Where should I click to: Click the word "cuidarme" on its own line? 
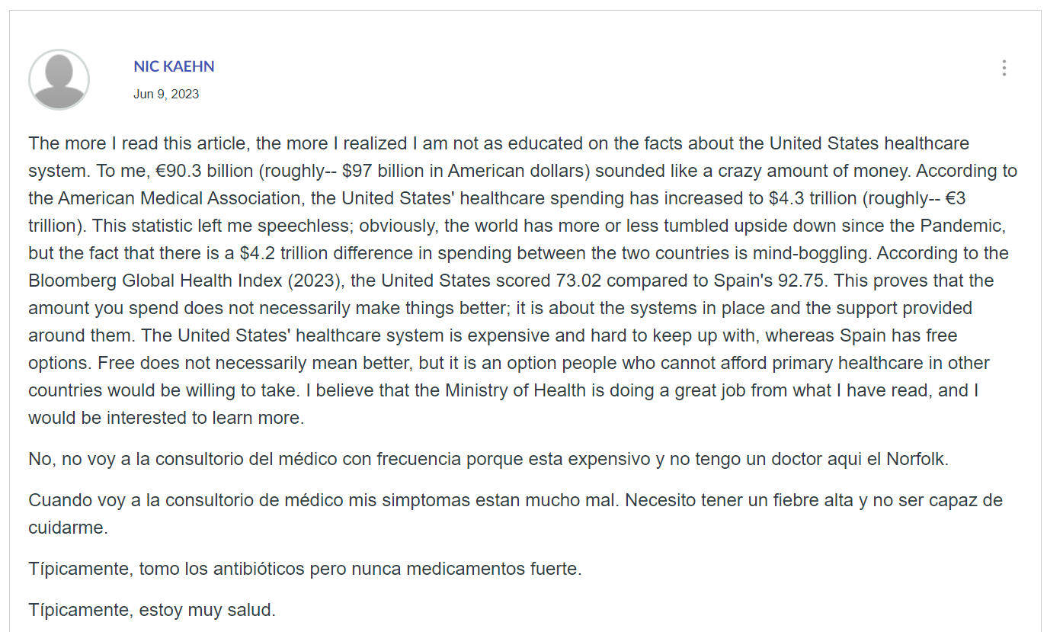coord(68,528)
